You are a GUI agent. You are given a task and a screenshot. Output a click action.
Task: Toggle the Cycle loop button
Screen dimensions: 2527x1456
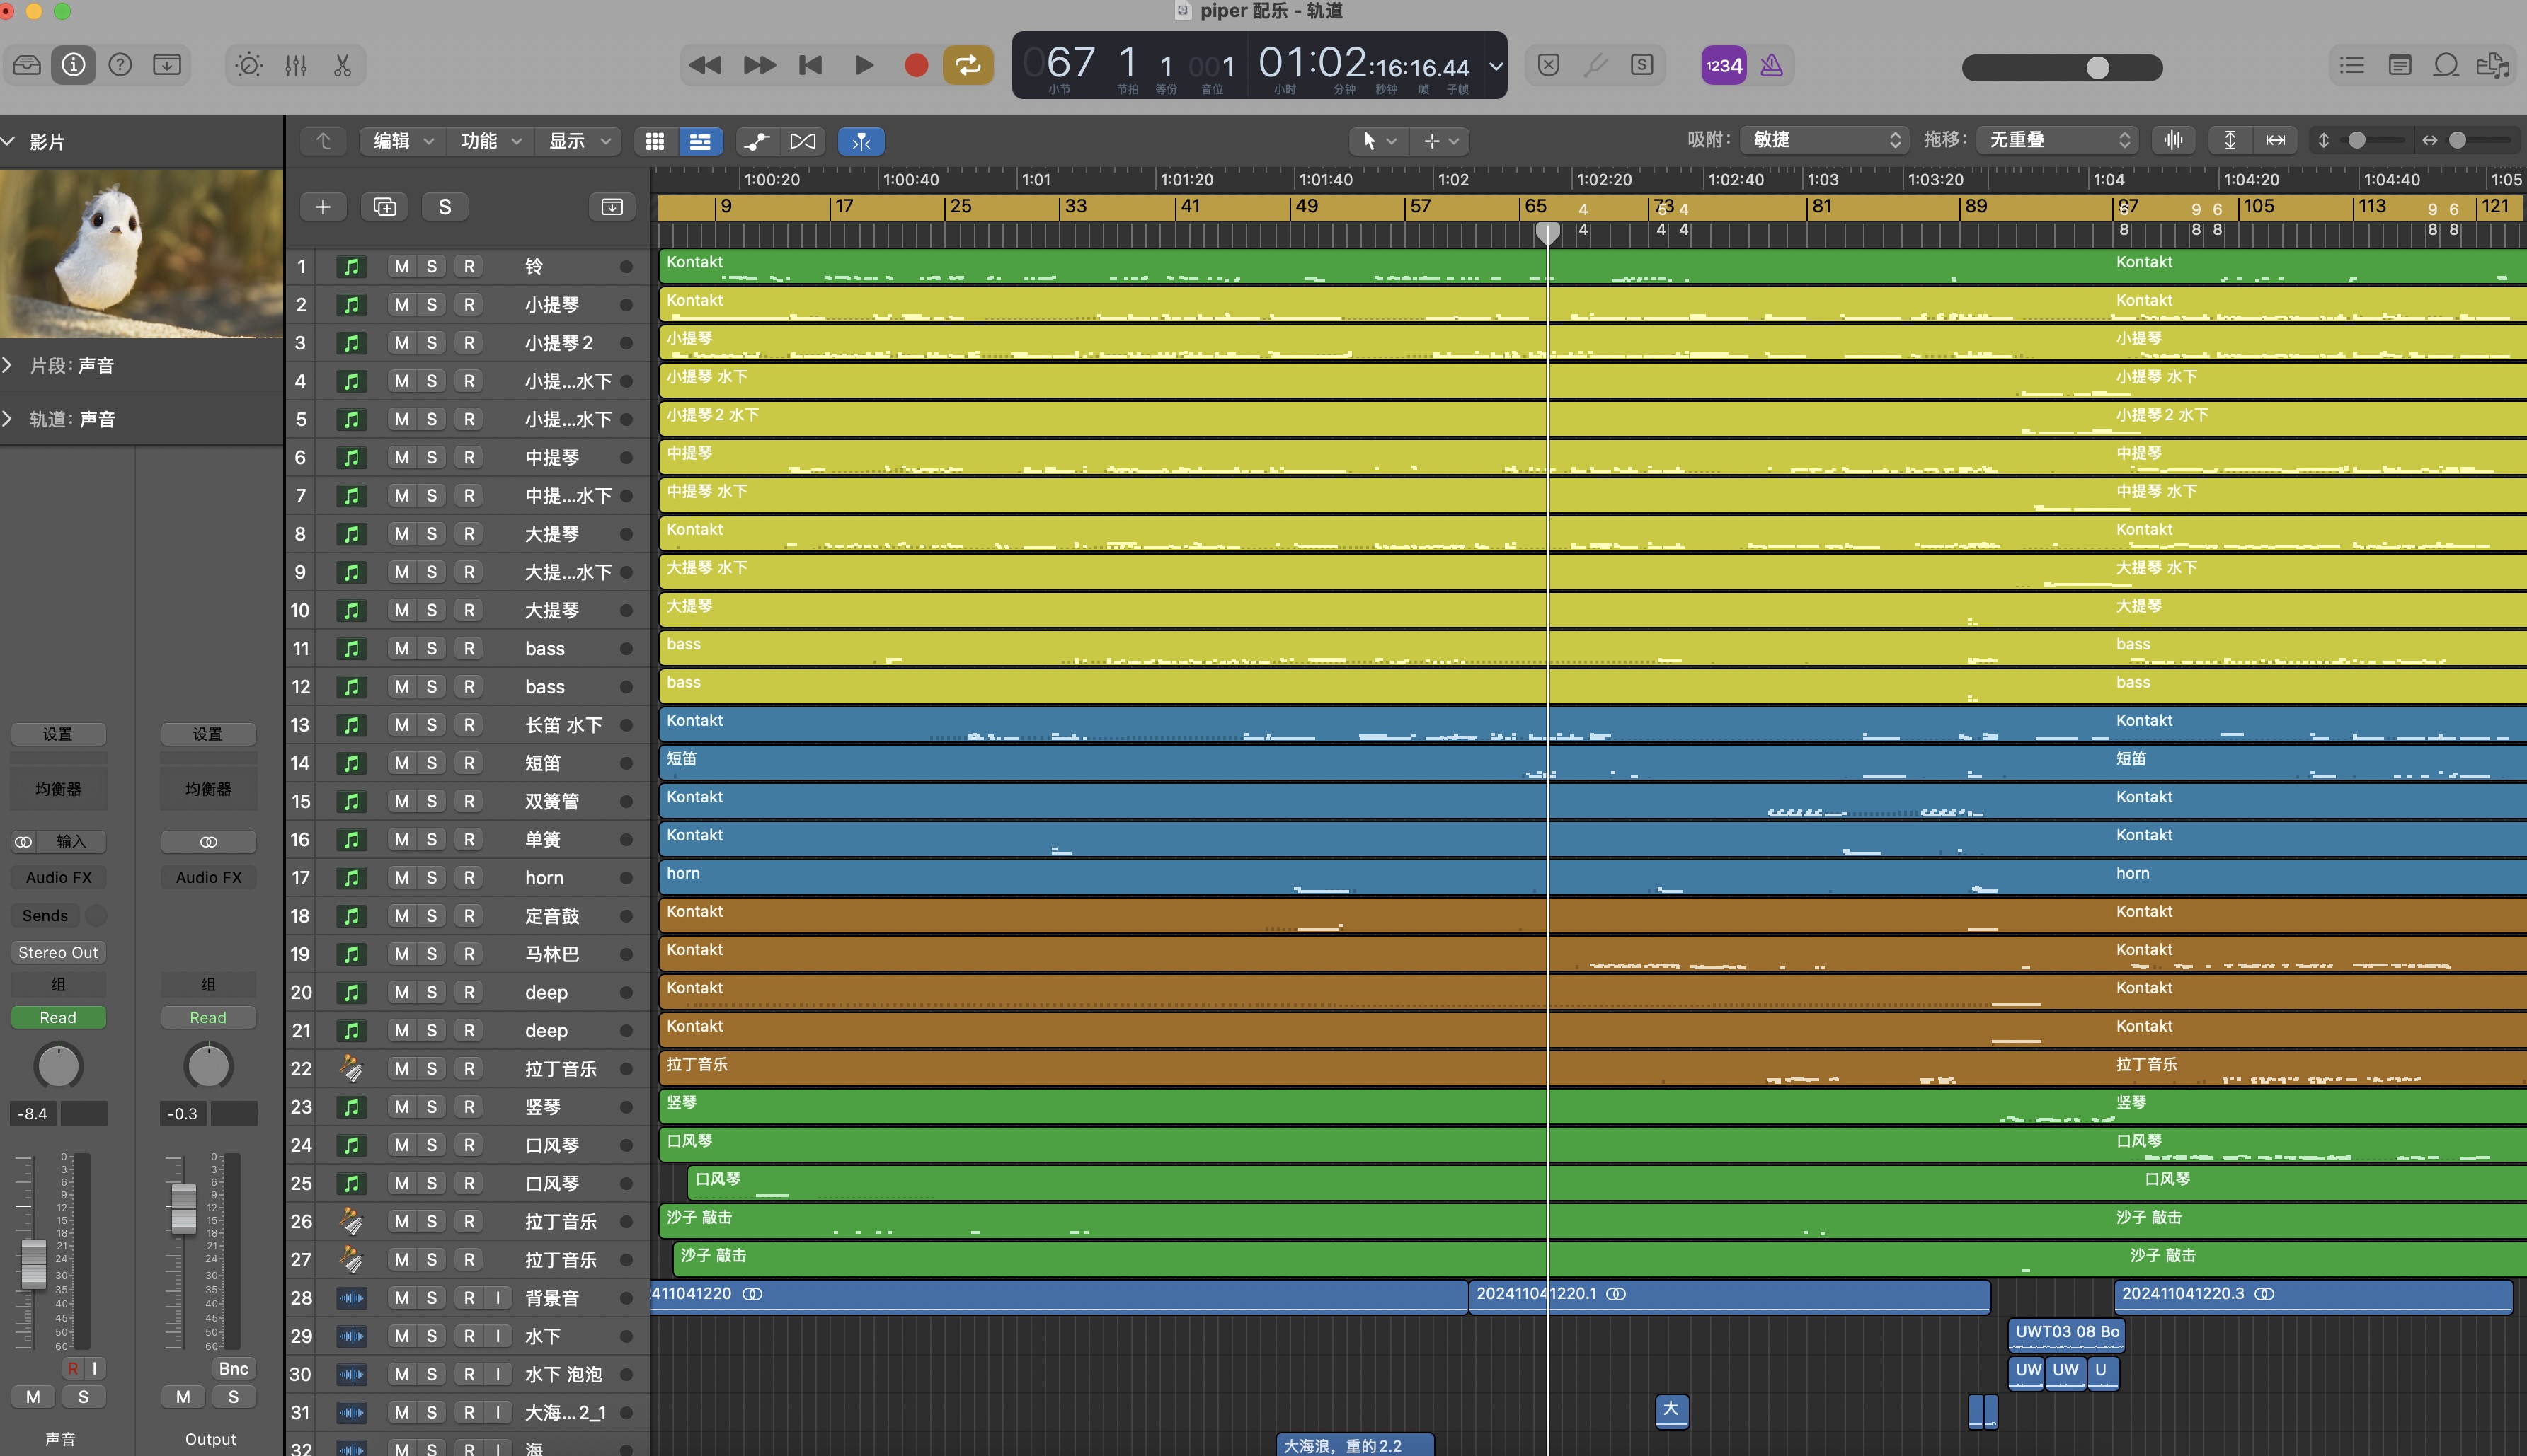(x=968, y=66)
